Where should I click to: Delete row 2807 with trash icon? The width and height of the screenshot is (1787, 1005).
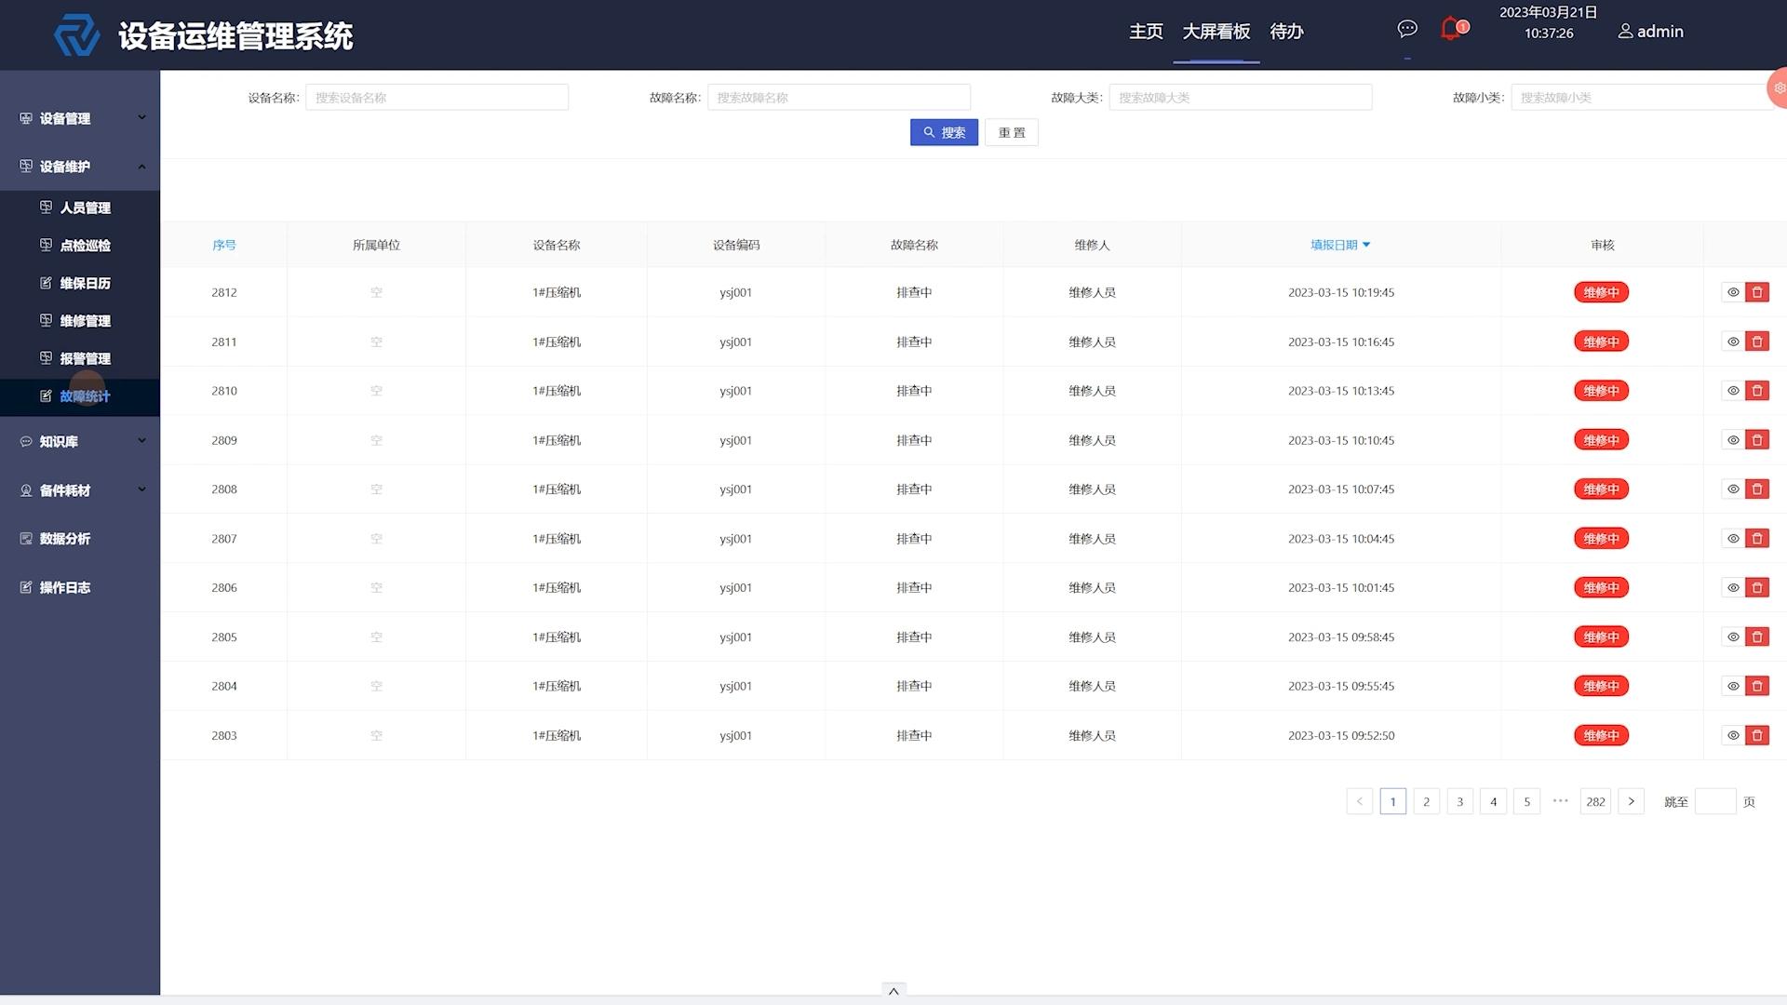tap(1757, 538)
